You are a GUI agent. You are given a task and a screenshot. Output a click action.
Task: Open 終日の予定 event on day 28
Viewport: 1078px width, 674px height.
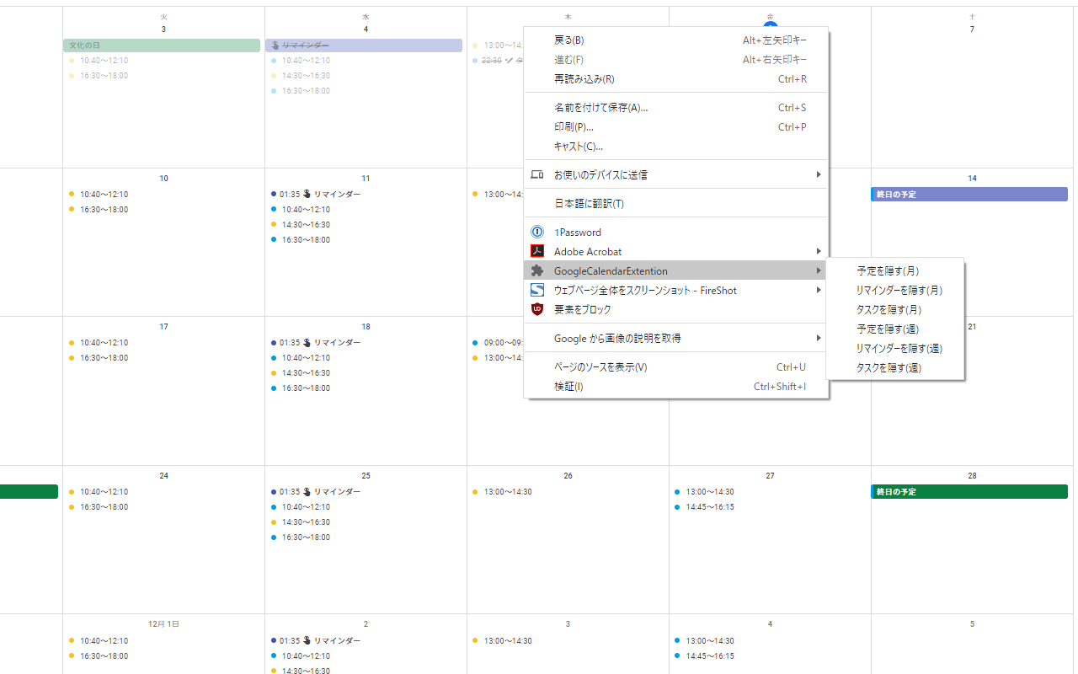(969, 491)
